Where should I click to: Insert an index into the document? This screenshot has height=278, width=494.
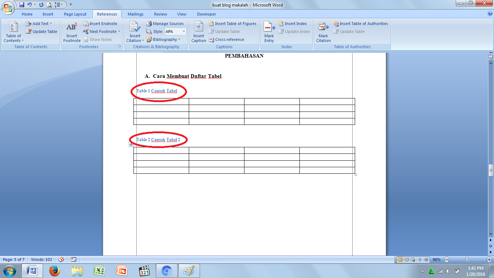point(293,23)
